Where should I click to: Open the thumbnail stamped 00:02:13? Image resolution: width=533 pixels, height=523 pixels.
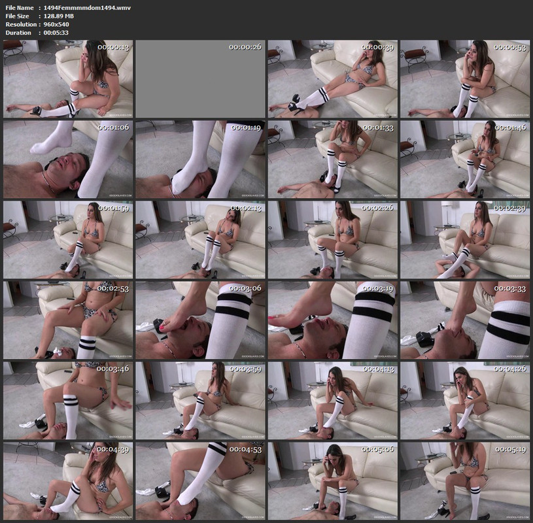pyautogui.click(x=200, y=239)
